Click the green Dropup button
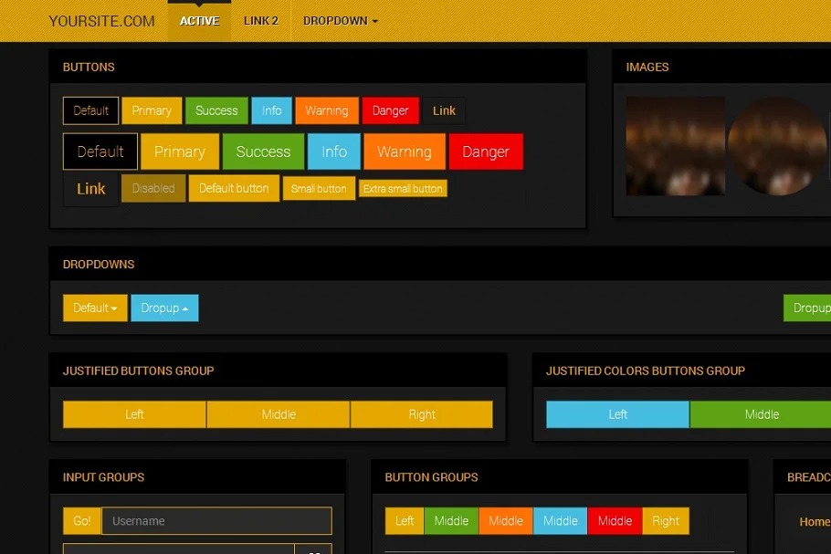 pyautogui.click(x=809, y=308)
